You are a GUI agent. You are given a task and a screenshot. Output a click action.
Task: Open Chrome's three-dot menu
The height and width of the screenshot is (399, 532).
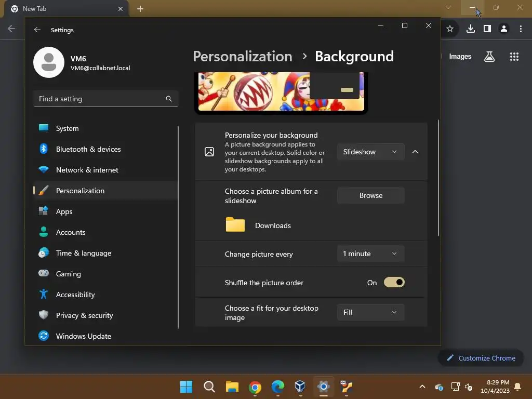pyautogui.click(x=521, y=29)
